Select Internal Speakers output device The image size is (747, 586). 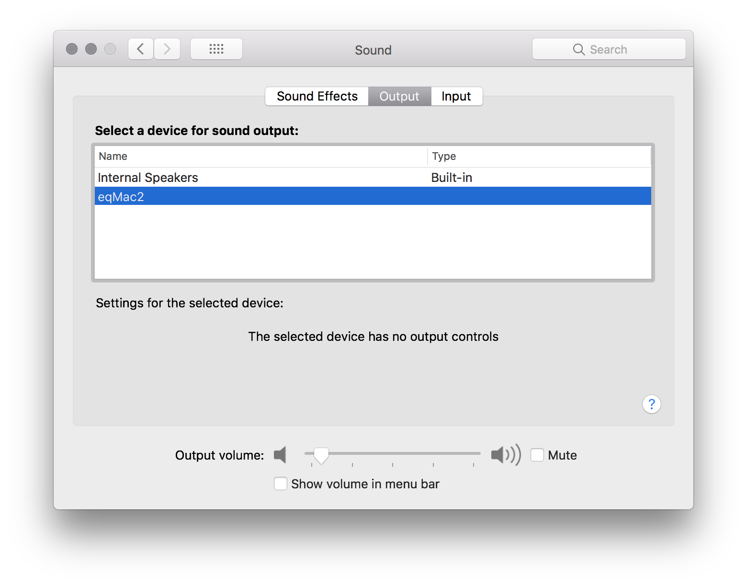(x=373, y=178)
